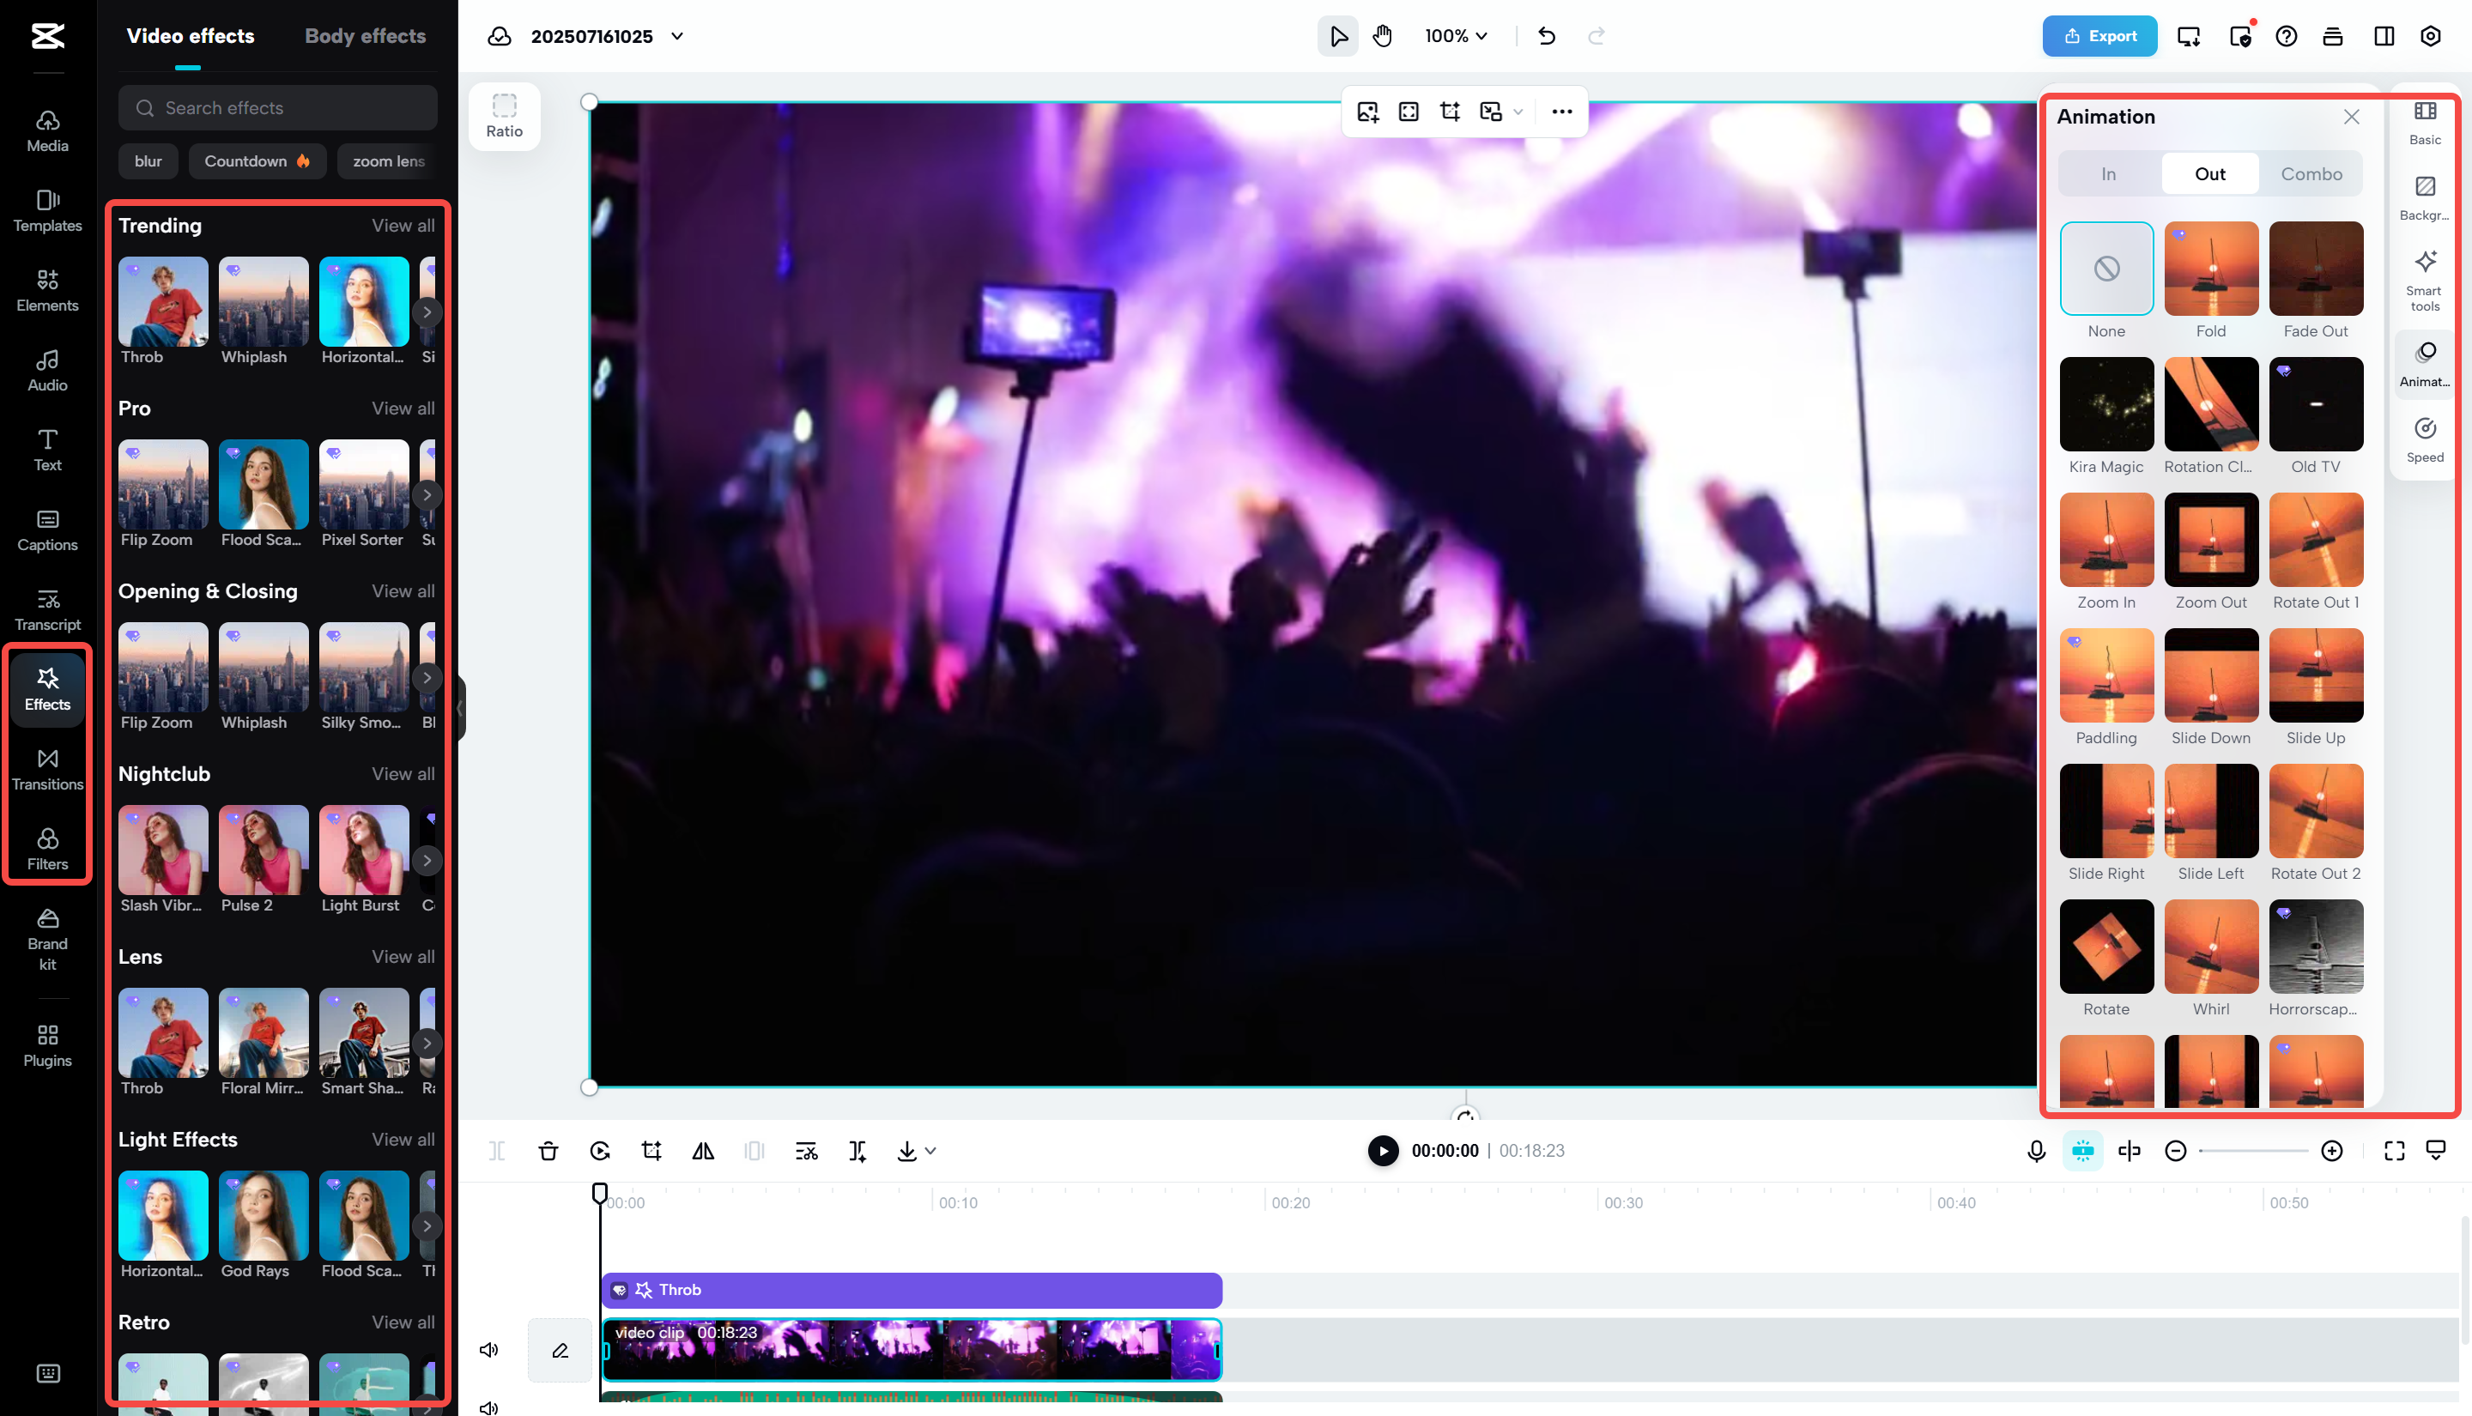Open the 100% zoom level dropdown
Screen dimensions: 2472x1416
[x=1455, y=36]
